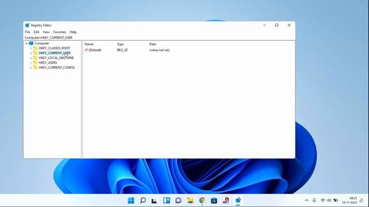The height and width of the screenshot is (207, 369).
Task: Click Registry Editor taskbar icon
Action: tap(238, 201)
